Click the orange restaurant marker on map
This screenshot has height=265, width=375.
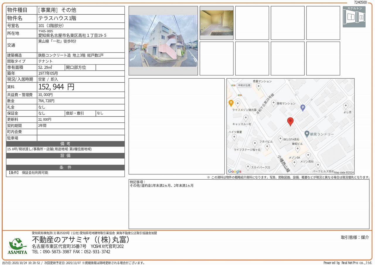click(x=231, y=103)
